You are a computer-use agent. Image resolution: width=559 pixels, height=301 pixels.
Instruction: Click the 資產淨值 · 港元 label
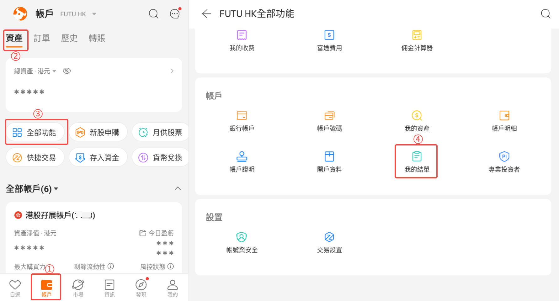[35, 233]
